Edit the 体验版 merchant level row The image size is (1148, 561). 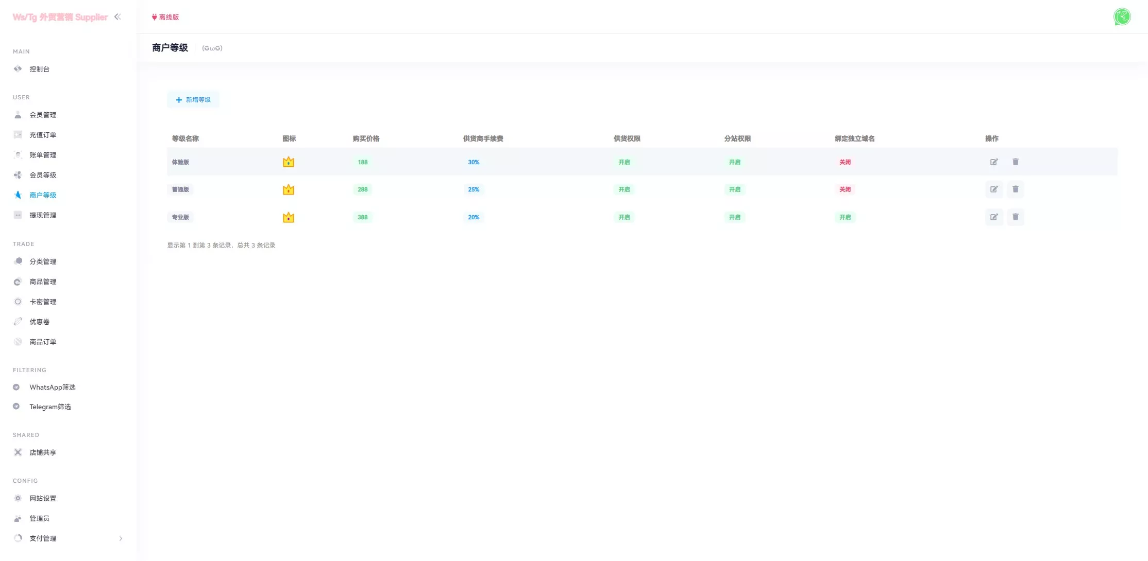[x=994, y=162]
